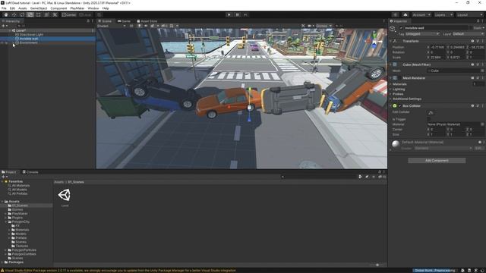This screenshot has height=273, width=486.
Task: Open the Tag Untagged dropdown
Action: (422, 34)
